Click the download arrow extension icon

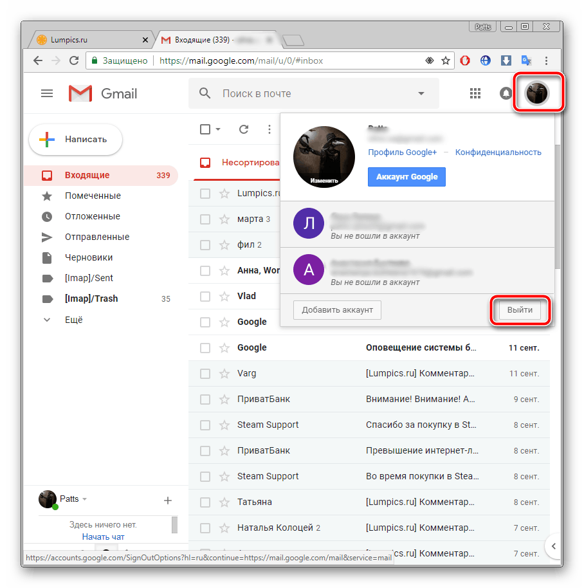click(506, 60)
